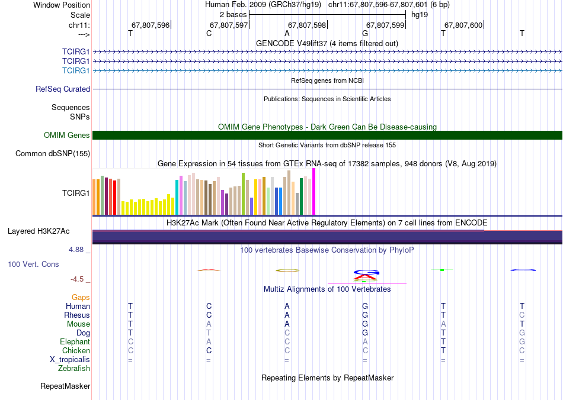Click the Zebrafish alignment row label
563x400 pixels.
pyautogui.click(x=74, y=368)
